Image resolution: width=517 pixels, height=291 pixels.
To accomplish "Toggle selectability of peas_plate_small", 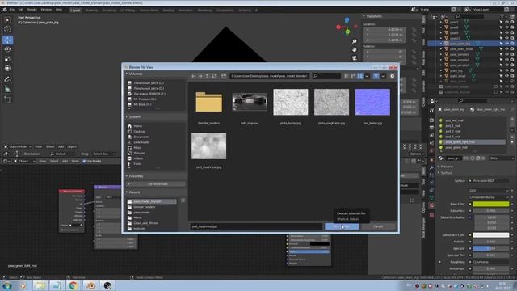I will coord(501,48).
